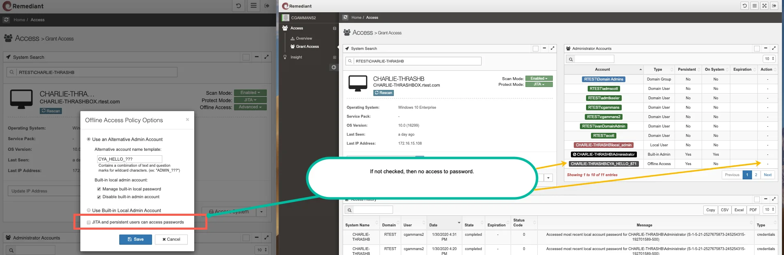
Task: Click breadcrumb refresh icon in right window
Action: [345, 17]
